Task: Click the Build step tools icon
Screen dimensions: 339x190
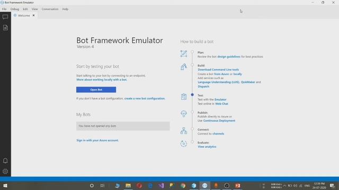Action: point(184,66)
